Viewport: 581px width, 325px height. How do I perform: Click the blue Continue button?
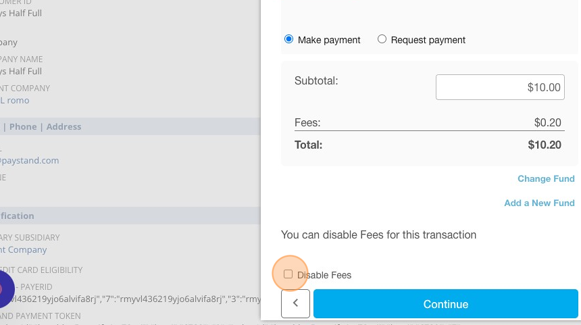(x=445, y=304)
